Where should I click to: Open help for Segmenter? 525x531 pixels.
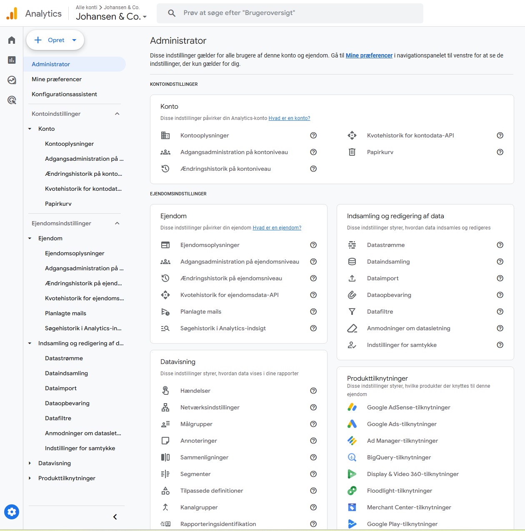pos(313,474)
